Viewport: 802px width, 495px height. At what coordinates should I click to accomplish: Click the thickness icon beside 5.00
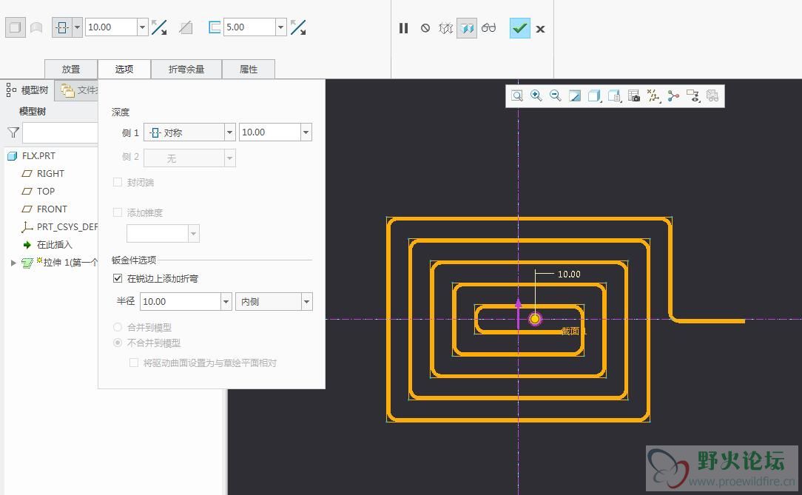[215, 27]
